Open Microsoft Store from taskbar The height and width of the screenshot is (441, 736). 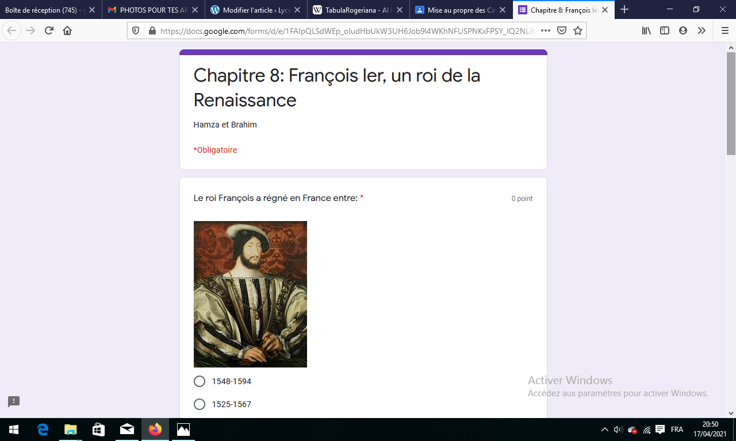tap(98, 430)
